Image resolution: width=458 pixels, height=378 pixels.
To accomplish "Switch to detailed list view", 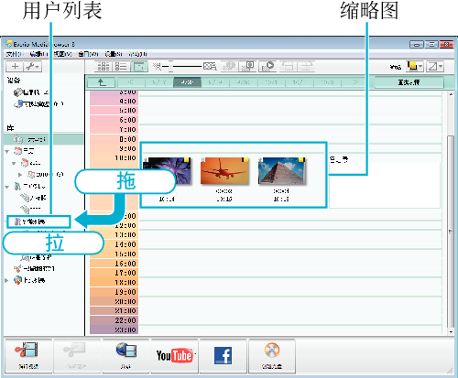I will point(121,66).
